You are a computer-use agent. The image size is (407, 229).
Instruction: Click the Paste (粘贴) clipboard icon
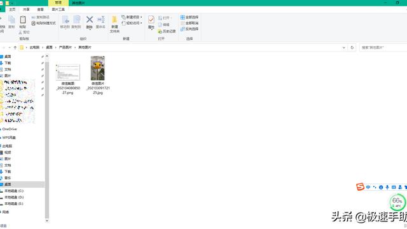[x=23, y=20]
